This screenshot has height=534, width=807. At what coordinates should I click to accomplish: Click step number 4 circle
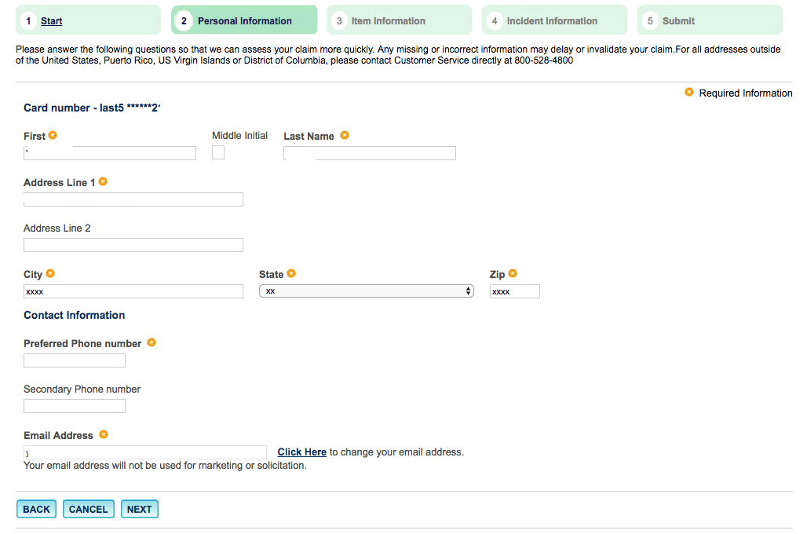coord(495,20)
